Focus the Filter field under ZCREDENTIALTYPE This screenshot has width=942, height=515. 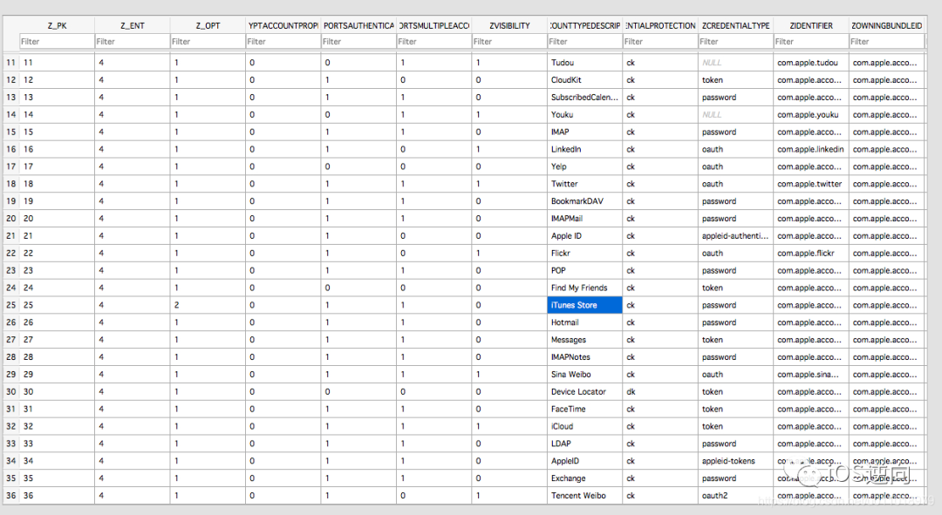[735, 42]
